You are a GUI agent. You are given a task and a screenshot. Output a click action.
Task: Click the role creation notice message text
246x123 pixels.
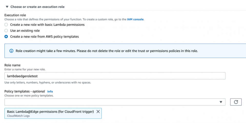coord(107,51)
